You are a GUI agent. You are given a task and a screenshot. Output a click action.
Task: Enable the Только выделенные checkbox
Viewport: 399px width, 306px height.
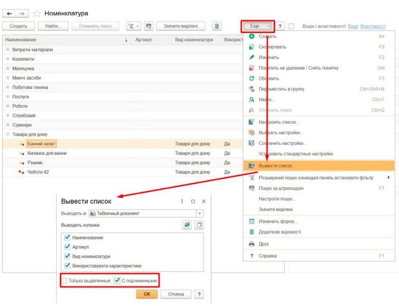tap(65, 280)
